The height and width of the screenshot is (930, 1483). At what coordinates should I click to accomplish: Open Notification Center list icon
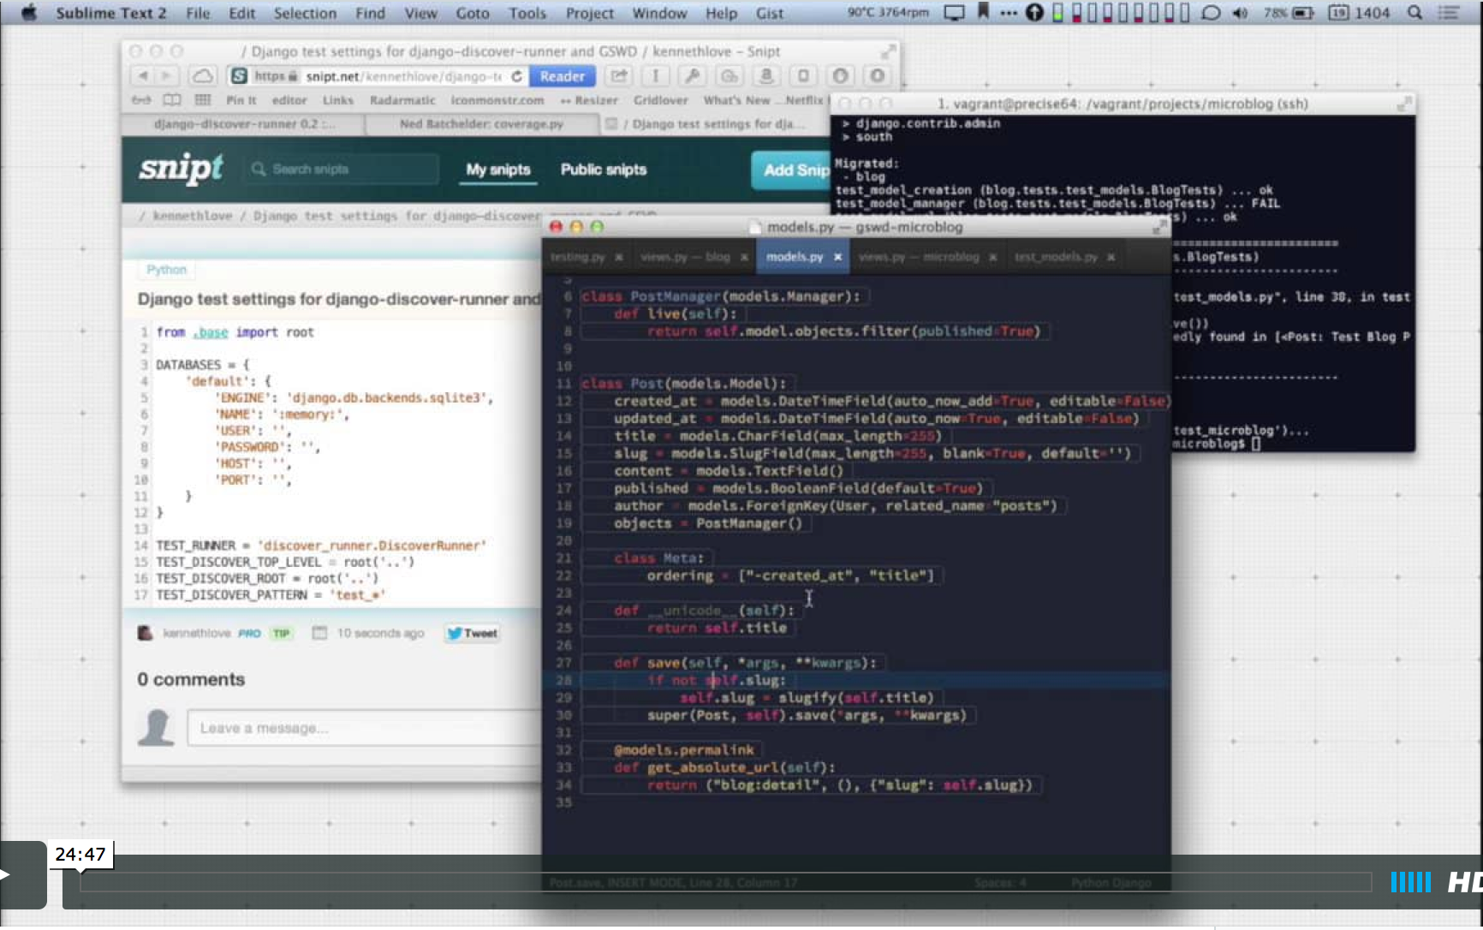(x=1449, y=13)
